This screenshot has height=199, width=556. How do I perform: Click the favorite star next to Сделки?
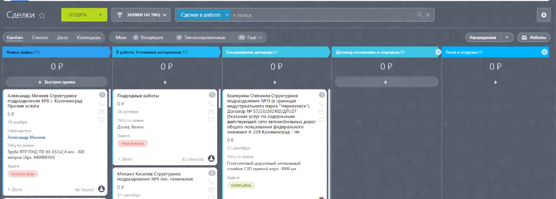42,15
